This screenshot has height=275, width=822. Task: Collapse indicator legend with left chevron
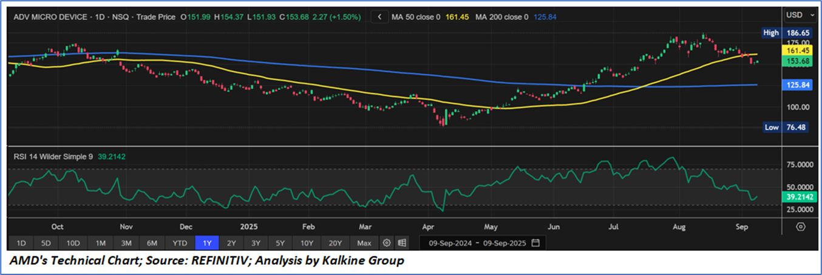point(379,17)
